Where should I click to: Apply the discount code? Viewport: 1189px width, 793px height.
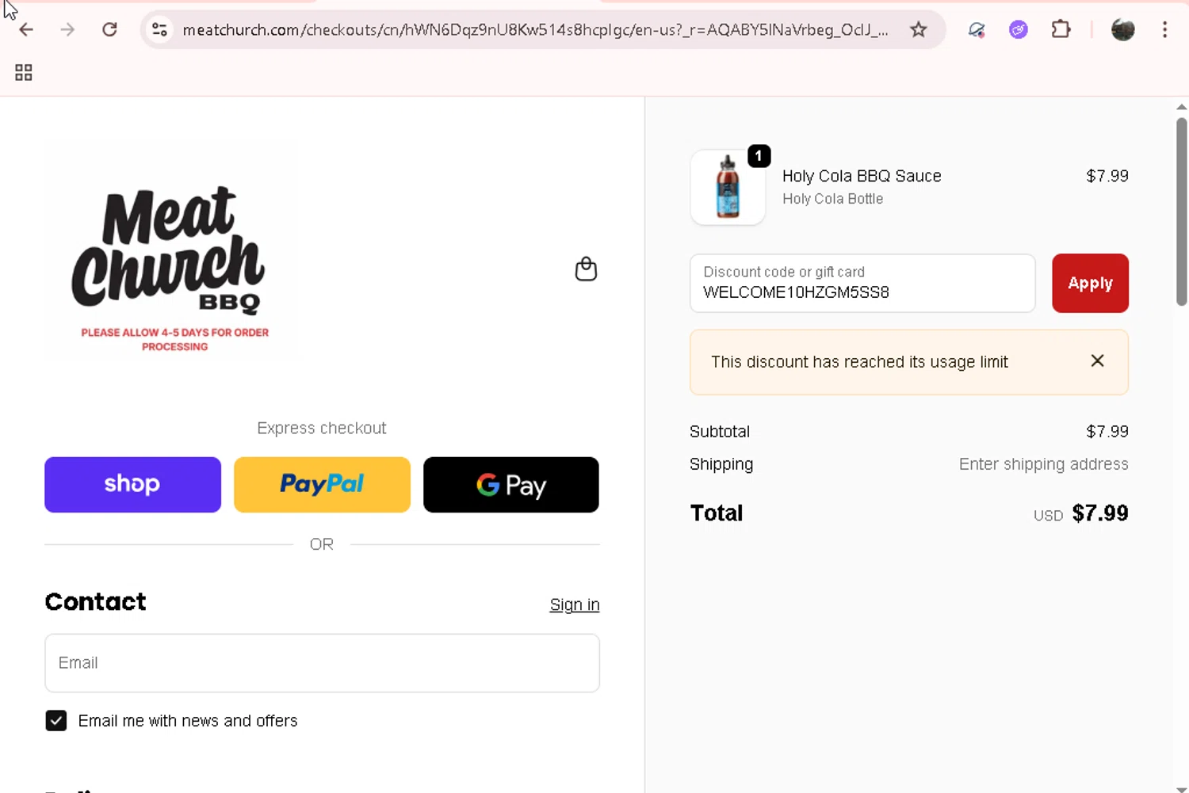(x=1090, y=284)
